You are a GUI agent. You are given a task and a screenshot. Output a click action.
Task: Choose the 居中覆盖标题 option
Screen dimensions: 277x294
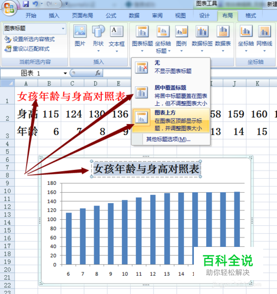171,95
